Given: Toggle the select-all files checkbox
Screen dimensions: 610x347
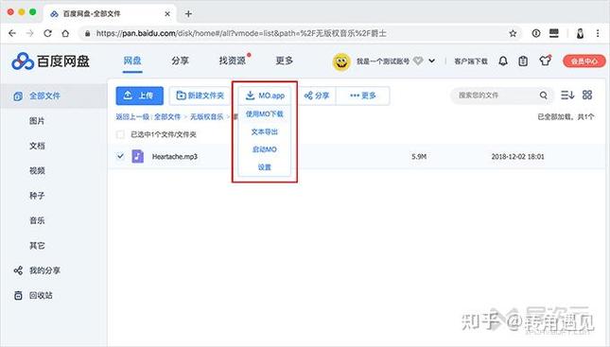Looking at the screenshot, I should point(120,134).
